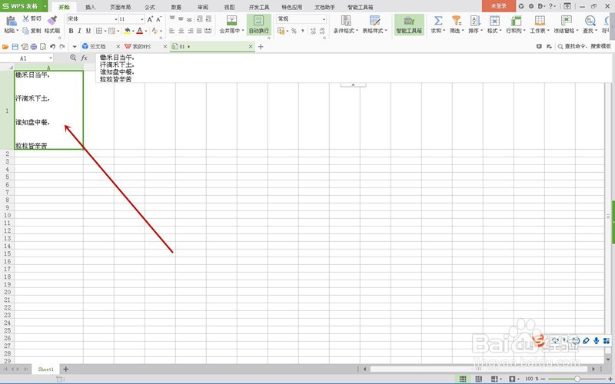
Task: Open the cell borders dropdown arrow
Action: (x=105, y=31)
